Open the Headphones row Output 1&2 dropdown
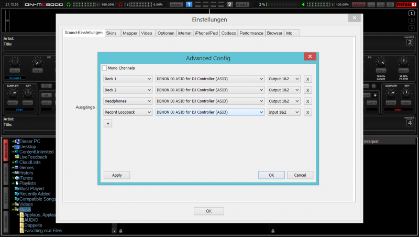Viewport: 419px width, 237px height. click(x=284, y=101)
